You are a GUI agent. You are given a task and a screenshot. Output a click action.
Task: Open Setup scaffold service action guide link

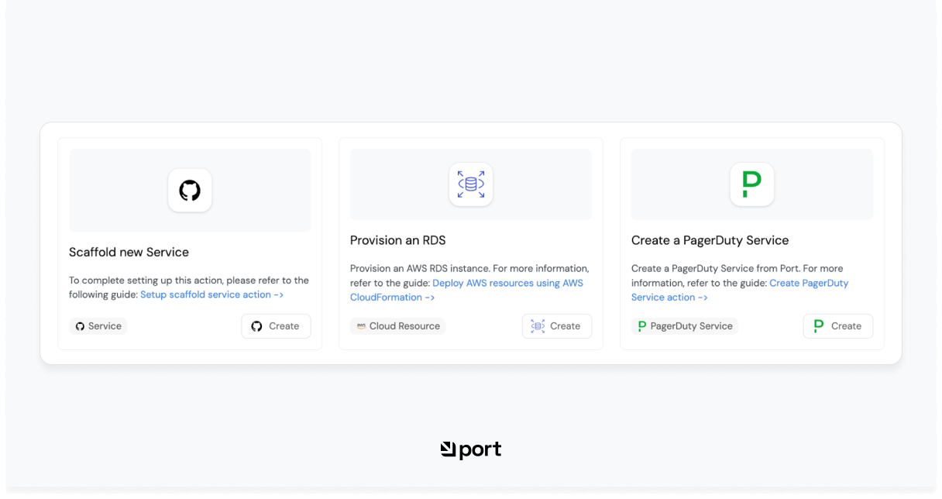coord(211,294)
